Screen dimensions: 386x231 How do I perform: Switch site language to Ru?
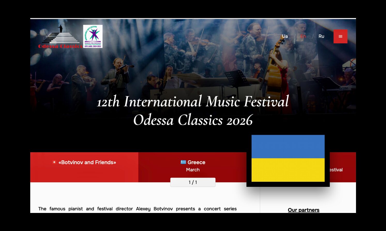coord(321,36)
